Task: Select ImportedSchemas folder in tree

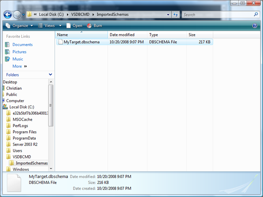Action: (x=32, y=163)
